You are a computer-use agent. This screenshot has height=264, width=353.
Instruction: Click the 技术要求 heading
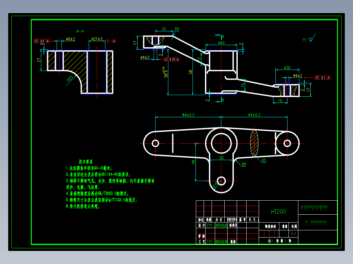pyautogui.click(x=86, y=162)
